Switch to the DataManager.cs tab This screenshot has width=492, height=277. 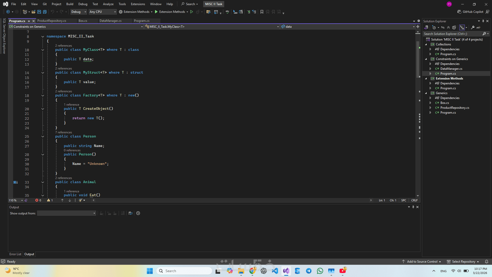coord(110,21)
